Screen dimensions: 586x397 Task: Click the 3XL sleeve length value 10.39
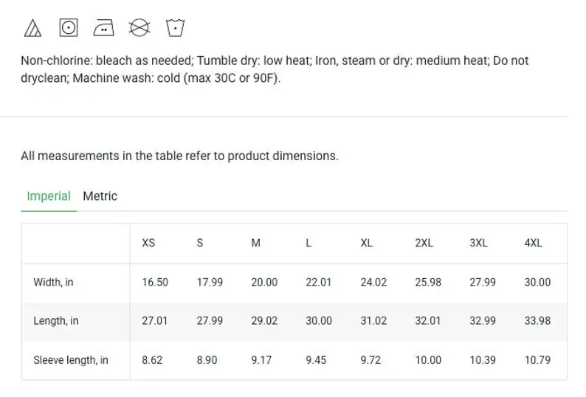tap(483, 360)
